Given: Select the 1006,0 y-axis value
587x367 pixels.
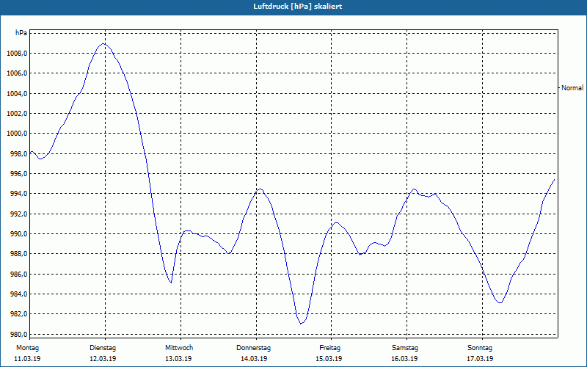Looking at the screenshot, I should pos(17,73).
